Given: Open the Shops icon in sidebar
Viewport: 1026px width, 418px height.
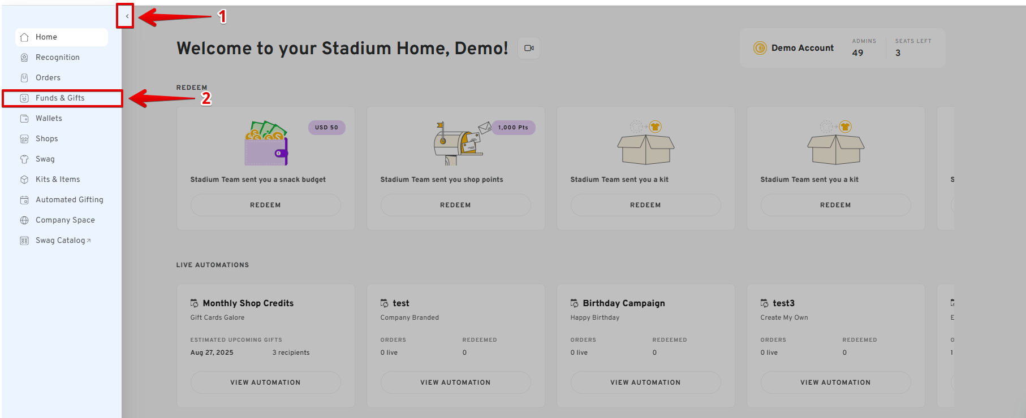Looking at the screenshot, I should [x=24, y=139].
